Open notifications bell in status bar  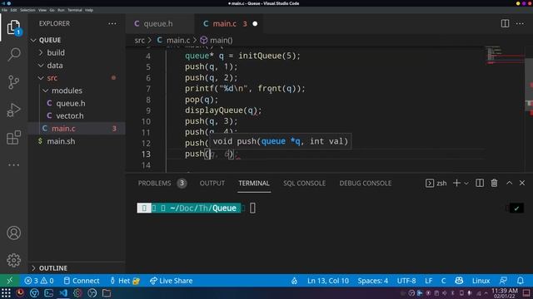[521, 281]
